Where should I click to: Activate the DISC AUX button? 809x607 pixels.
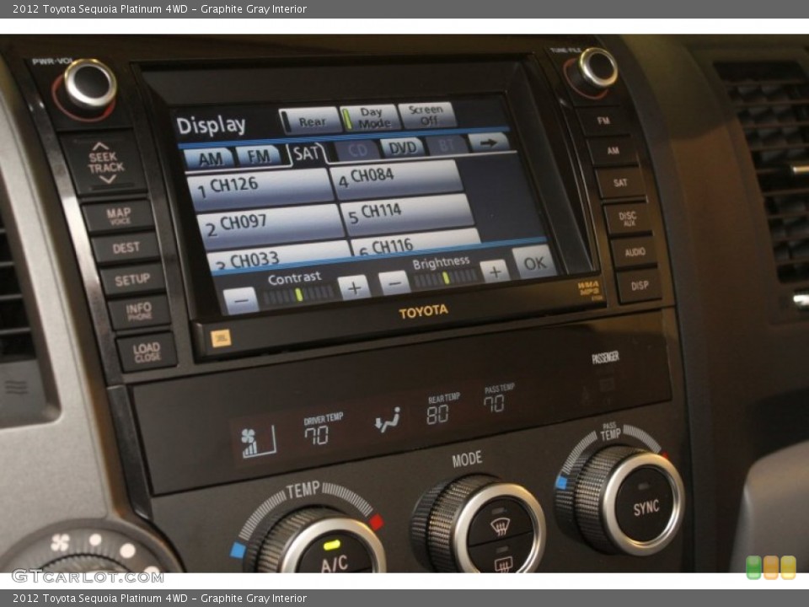coord(628,218)
